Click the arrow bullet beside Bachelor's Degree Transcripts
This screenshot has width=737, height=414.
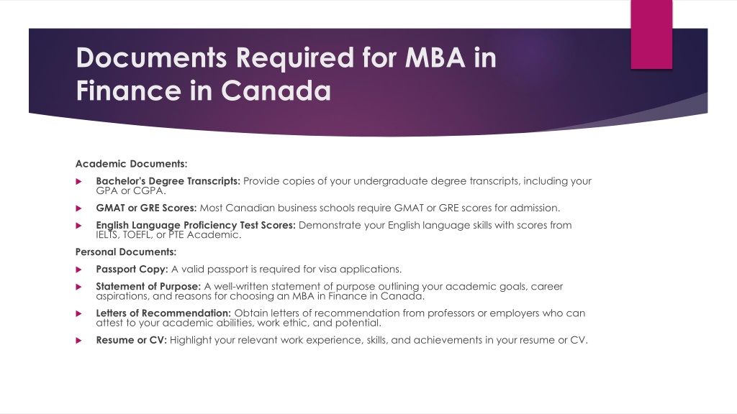pos(78,181)
